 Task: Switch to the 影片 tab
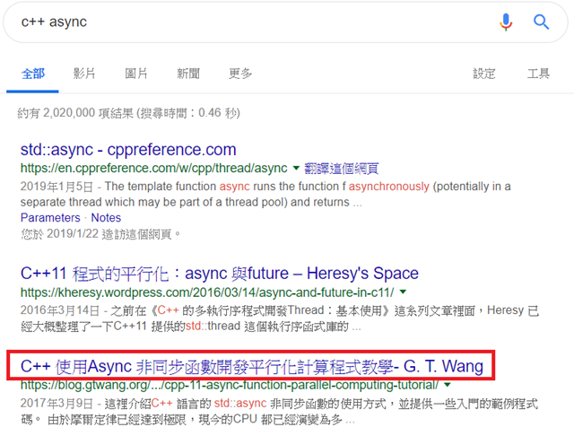pyautogui.click(x=84, y=74)
